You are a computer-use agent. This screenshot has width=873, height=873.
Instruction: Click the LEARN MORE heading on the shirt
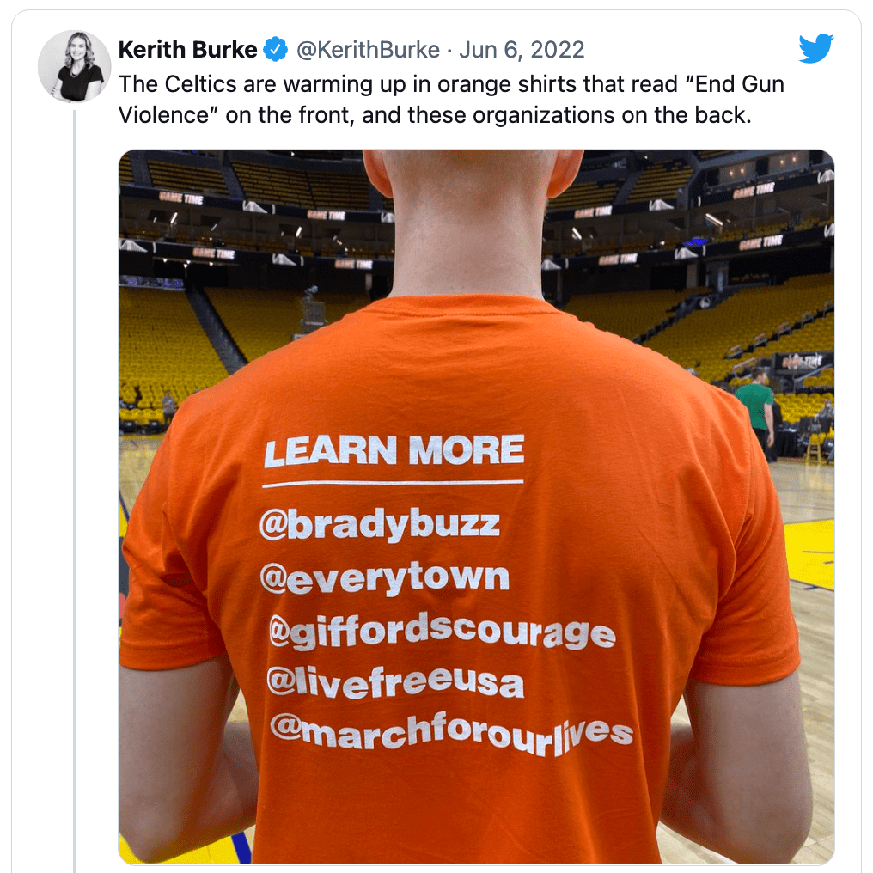click(x=394, y=450)
